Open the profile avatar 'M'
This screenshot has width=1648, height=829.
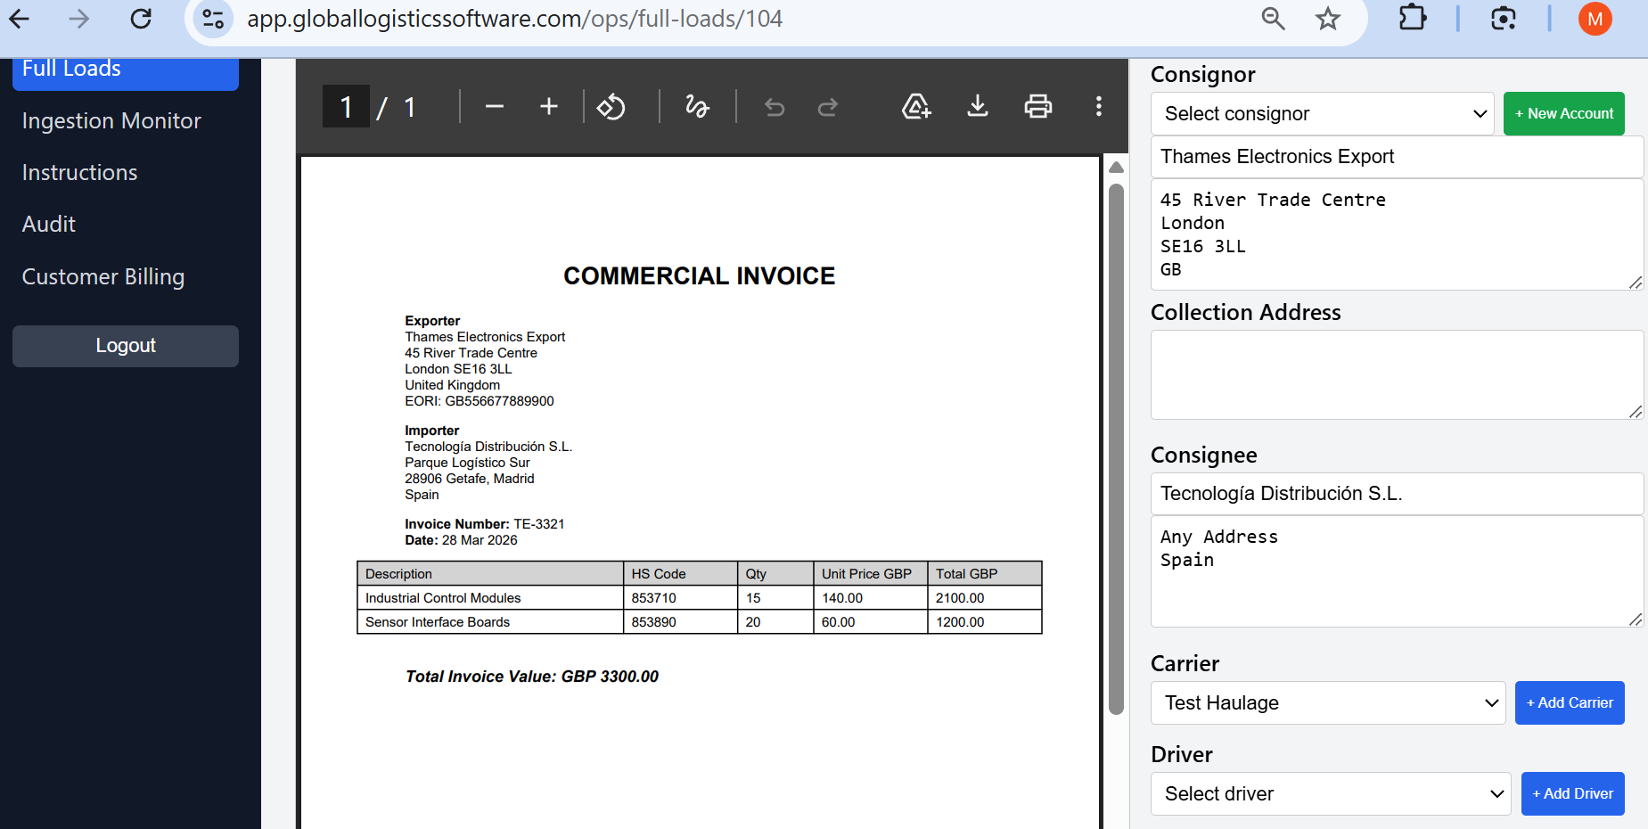1595,19
